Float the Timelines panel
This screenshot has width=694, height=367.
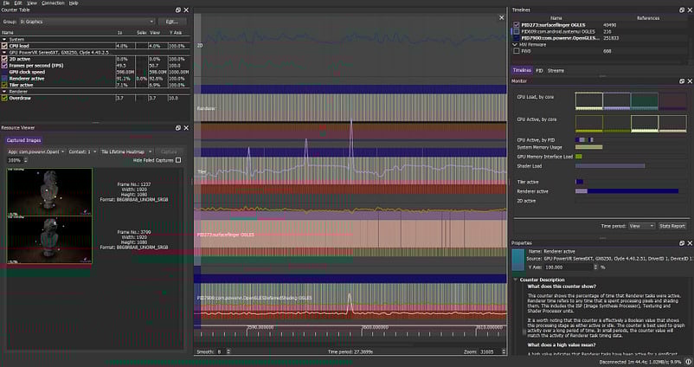coord(682,10)
